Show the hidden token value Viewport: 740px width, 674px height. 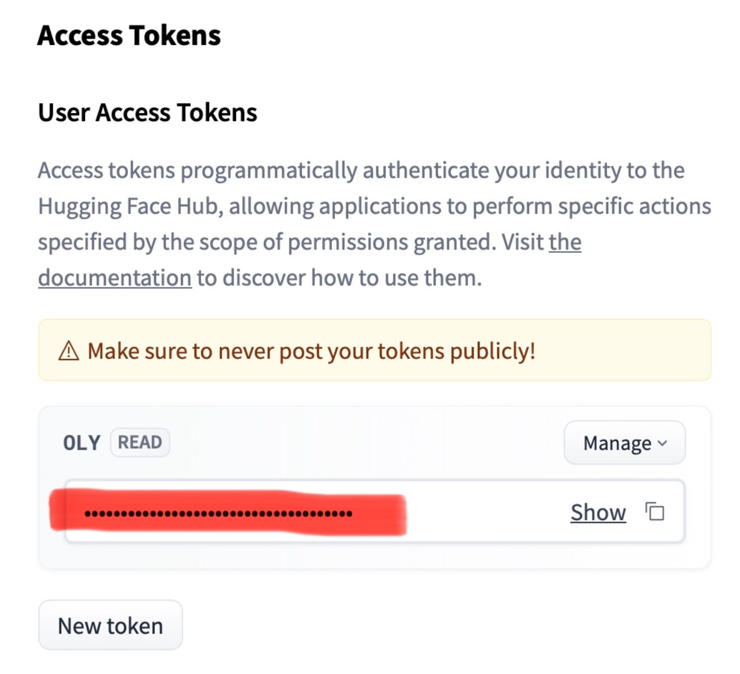(598, 512)
